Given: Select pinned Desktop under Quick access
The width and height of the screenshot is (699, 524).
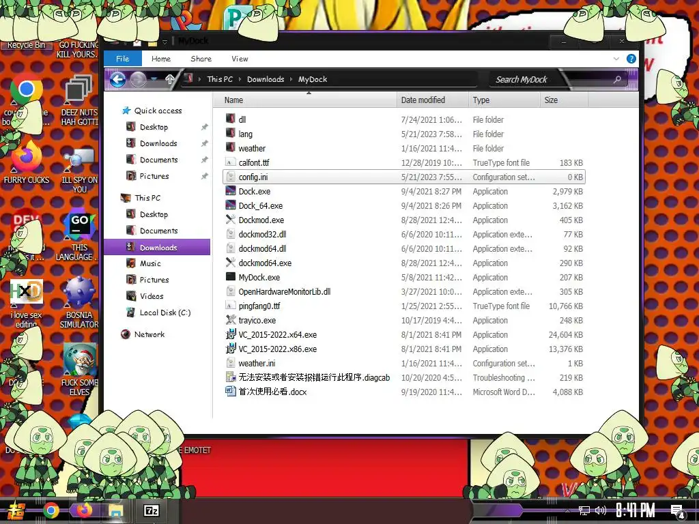Looking at the screenshot, I should (x=154, y=127).
